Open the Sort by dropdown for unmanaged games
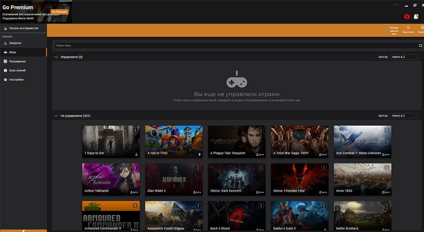The width and height of the screenshot is (424, 232). click(404, 116)
